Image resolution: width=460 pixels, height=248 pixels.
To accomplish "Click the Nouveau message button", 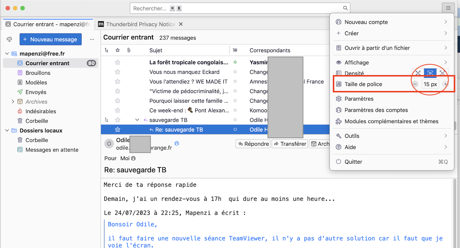I will coord(50,40).
